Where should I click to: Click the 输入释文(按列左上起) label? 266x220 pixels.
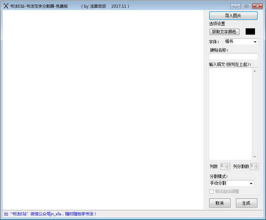pyautogui.click(x=230, y=65)
